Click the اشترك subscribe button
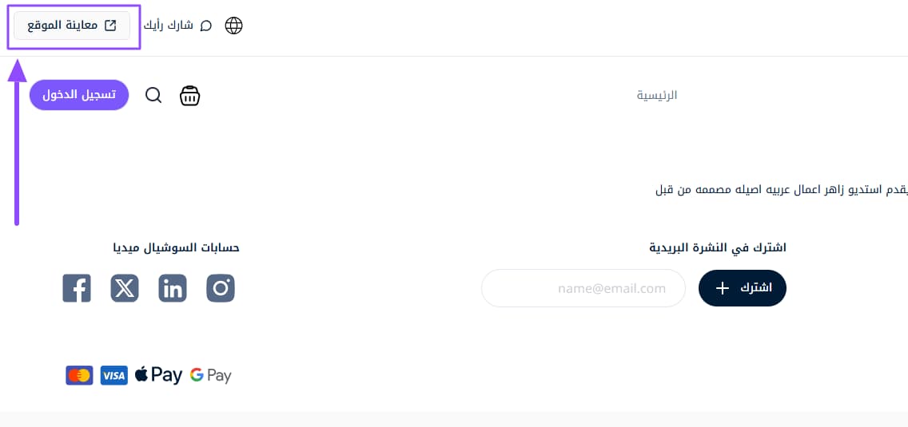 [x=742, y=288]
